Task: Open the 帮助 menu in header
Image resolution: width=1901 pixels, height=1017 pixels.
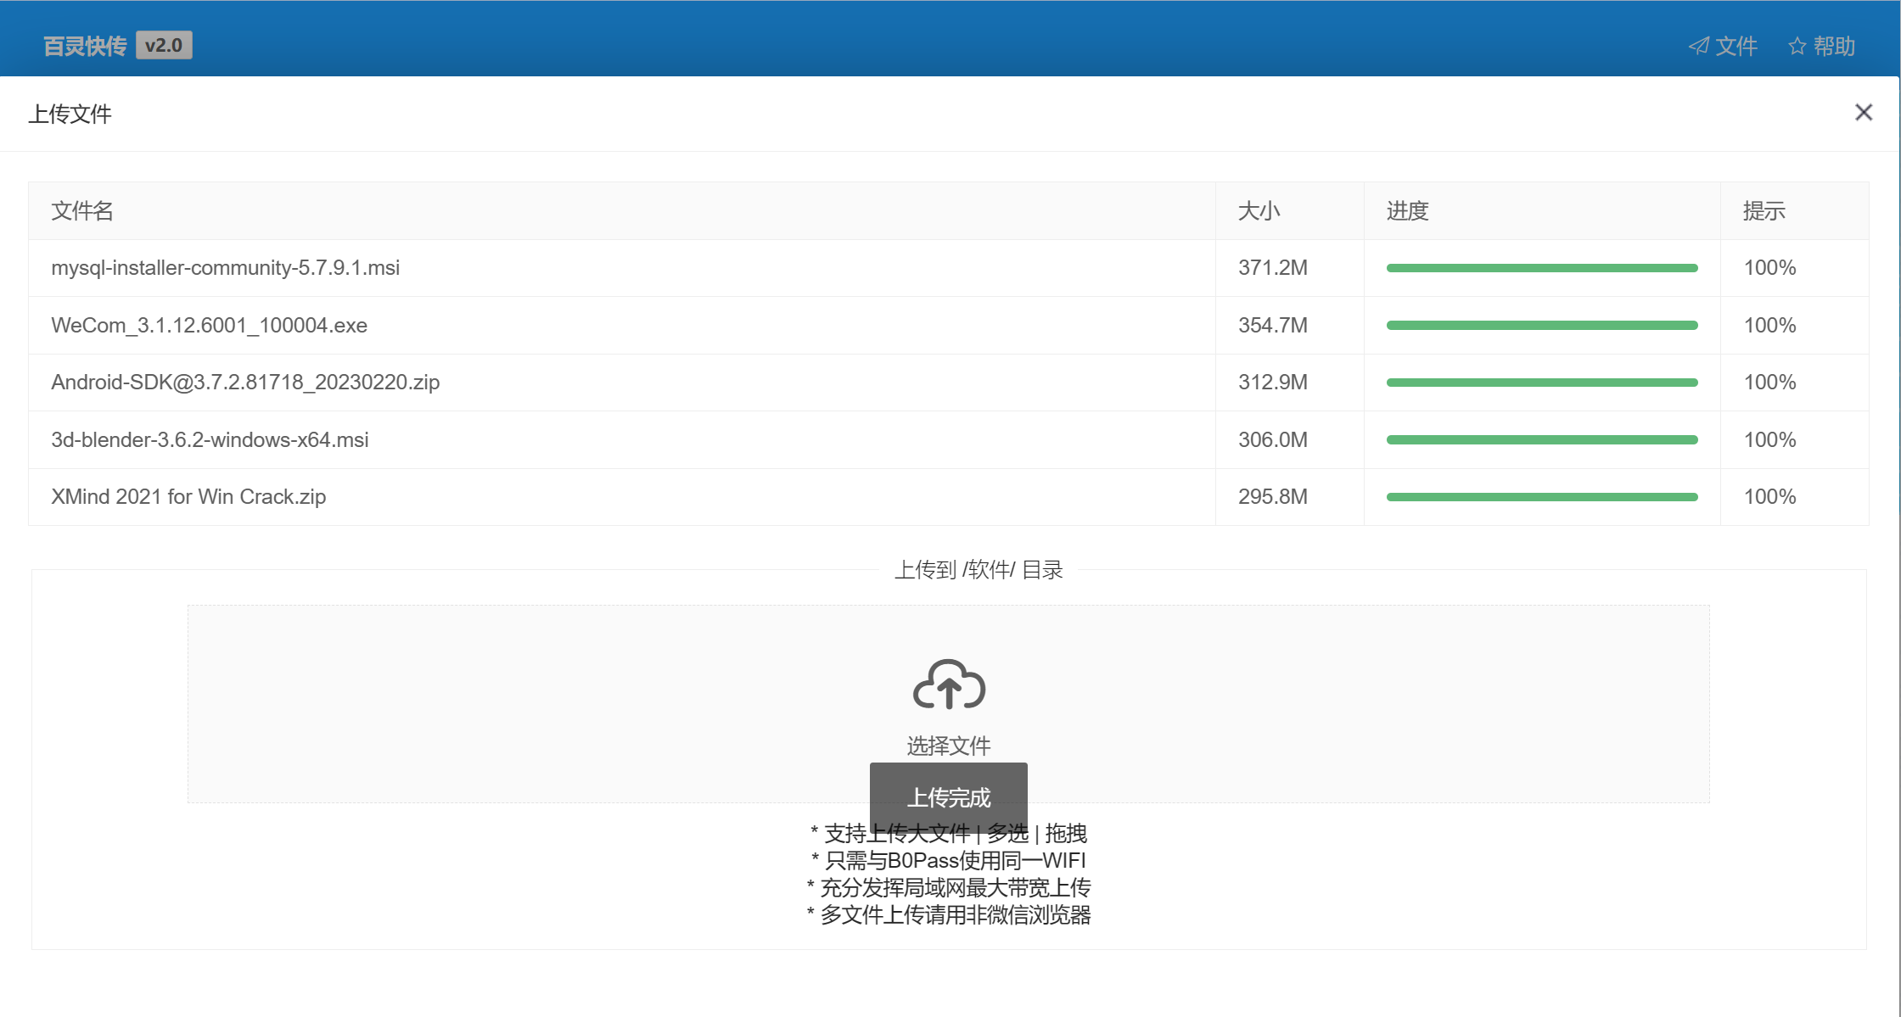Action: [1834, 46]
